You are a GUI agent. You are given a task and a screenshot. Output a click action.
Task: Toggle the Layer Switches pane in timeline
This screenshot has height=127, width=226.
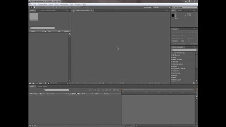30,126
